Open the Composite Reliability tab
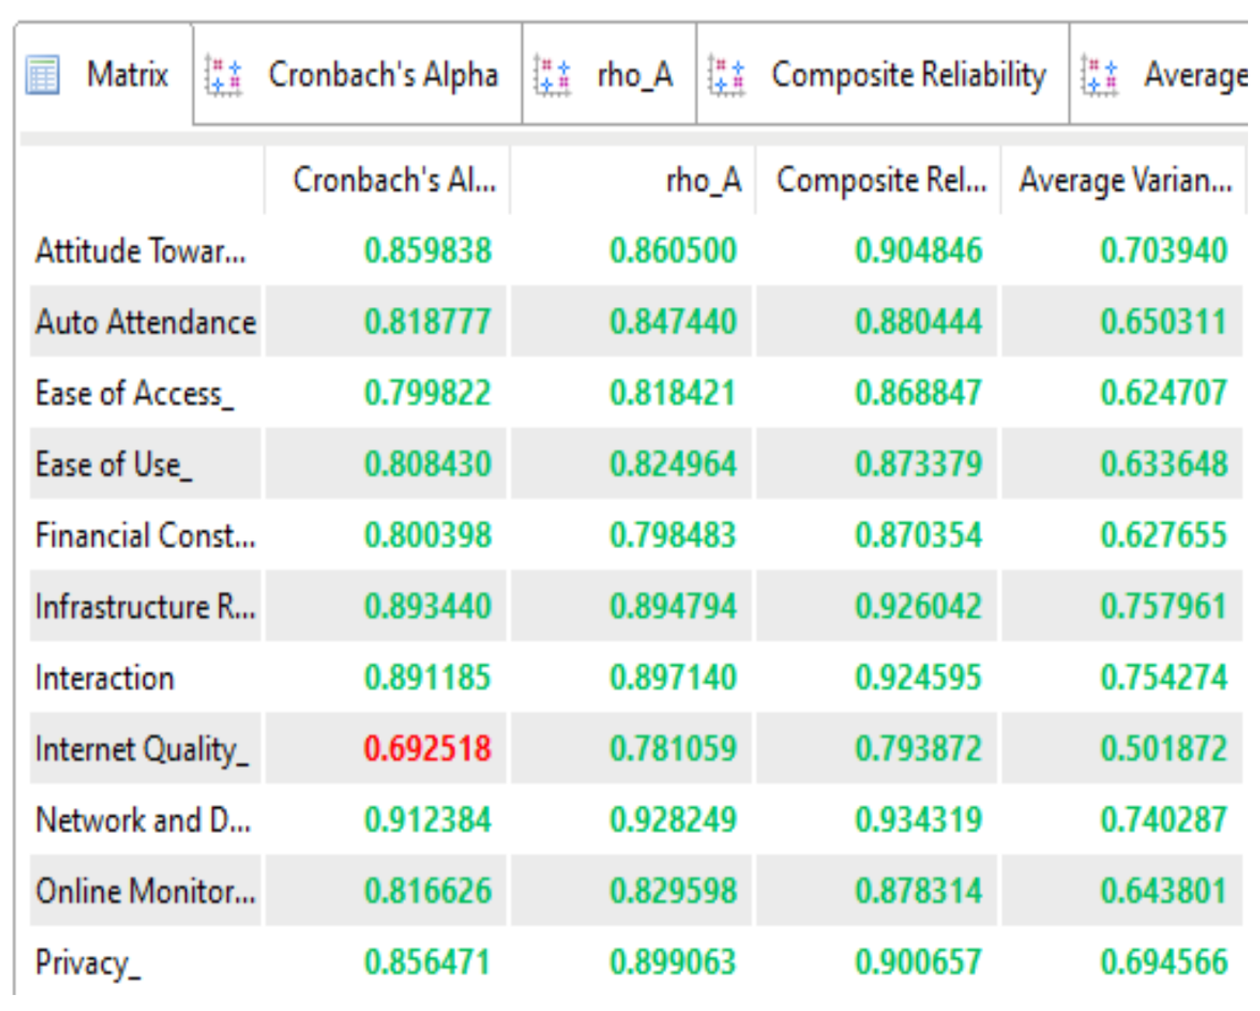The image size is (1260, 1011). point(908,75)
